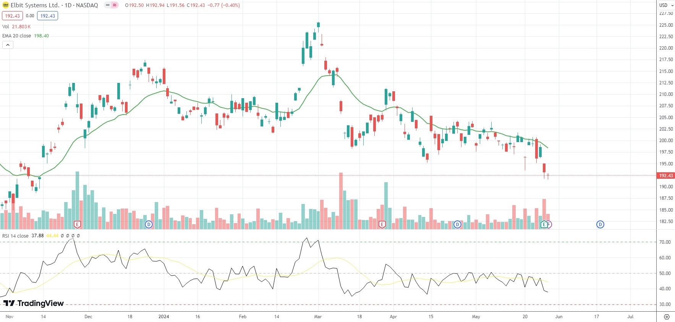Viewport: 675px width, 322px height.
Task: Click the Jun label on time axis
Action: click(559, 317)
